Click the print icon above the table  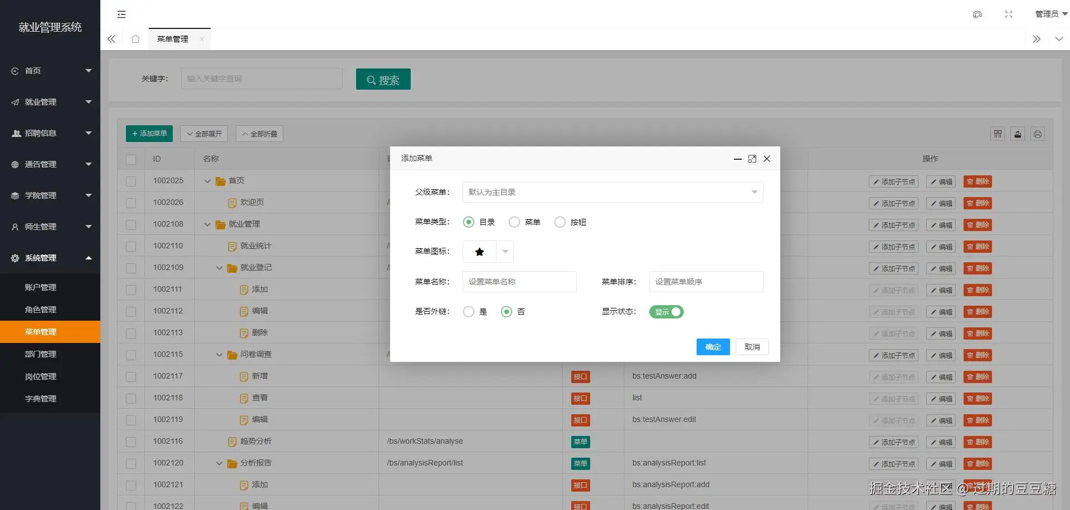(x=1038, y=134)
